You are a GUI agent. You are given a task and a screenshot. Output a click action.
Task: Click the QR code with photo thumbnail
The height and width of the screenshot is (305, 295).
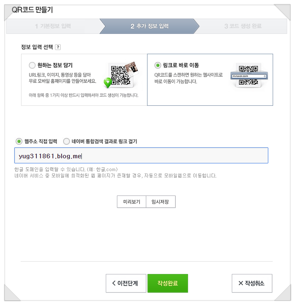(x=123, y=75)
